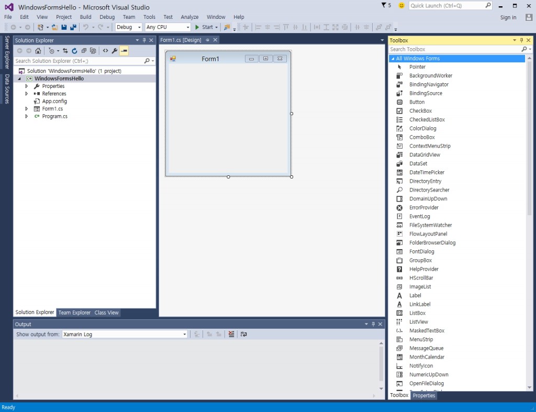
Task: Expand the Properties node in Solution Explorer
Action: [x=27, y=86]
